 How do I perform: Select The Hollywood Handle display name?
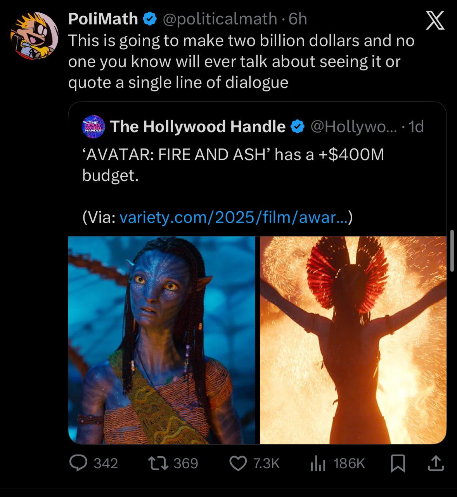click(x=198, y=126)
